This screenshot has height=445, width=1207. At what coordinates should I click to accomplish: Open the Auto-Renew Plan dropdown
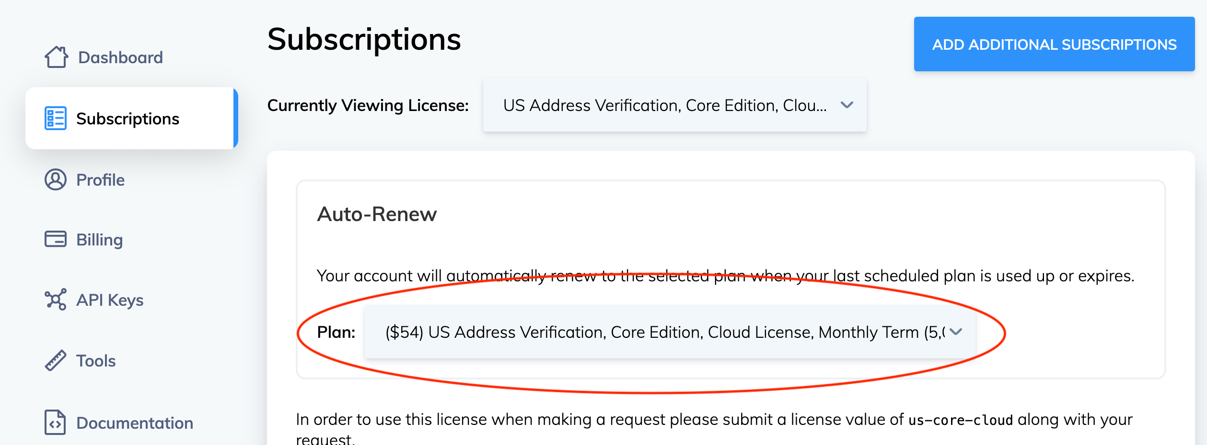point(664,332)
